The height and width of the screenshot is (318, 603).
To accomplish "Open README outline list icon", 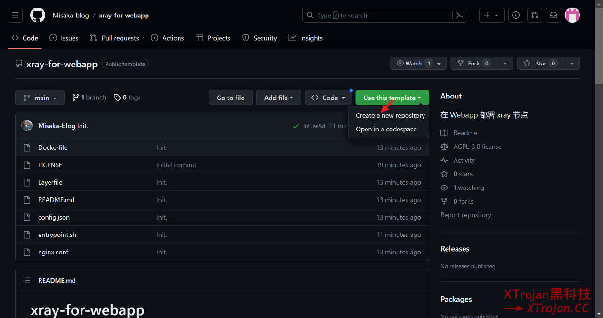I will click(27, 280).
